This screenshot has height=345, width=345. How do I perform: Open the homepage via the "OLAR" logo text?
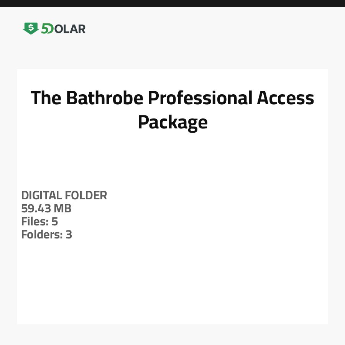click(70, 29)
